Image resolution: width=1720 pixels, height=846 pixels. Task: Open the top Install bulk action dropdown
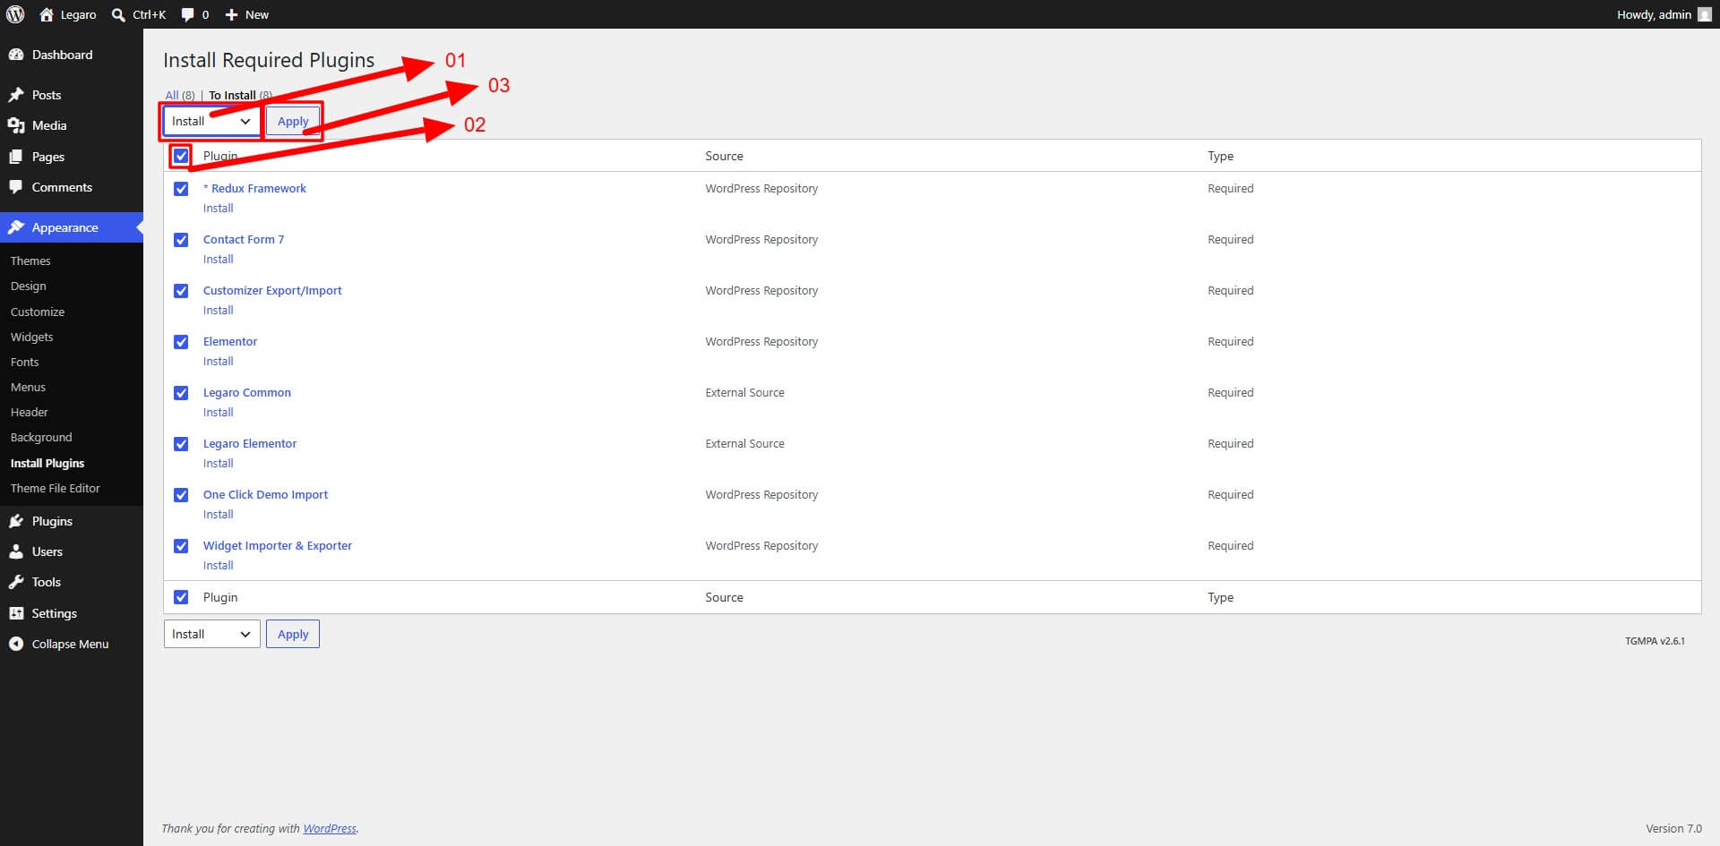(211, 121)
